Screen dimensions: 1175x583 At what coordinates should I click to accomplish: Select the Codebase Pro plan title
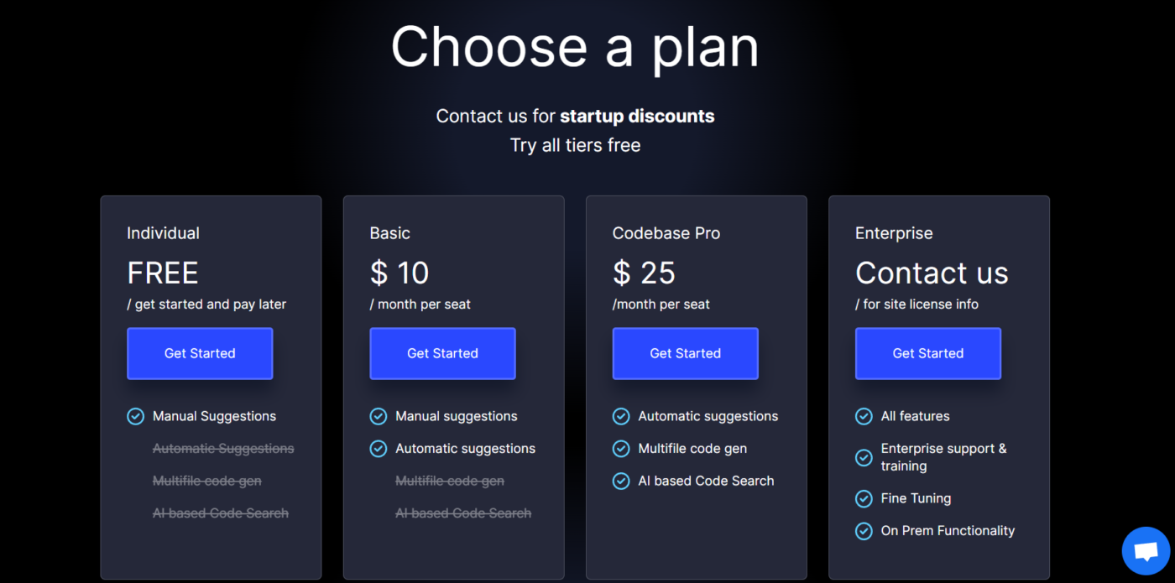click(666, 233)
